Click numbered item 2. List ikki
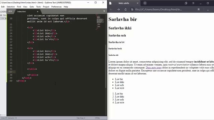214x120 pixels. pyautogui.click(x=118, y=97)
